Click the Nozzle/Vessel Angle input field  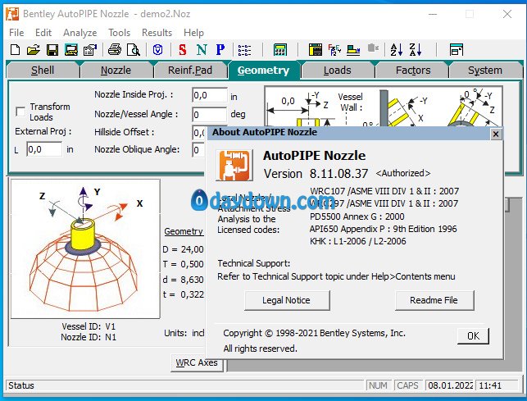[210, 115]
